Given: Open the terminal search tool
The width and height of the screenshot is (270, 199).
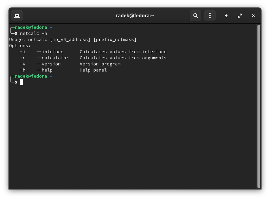Looking at the screenshot, I should pyautogui.click(x=196, y=16).
